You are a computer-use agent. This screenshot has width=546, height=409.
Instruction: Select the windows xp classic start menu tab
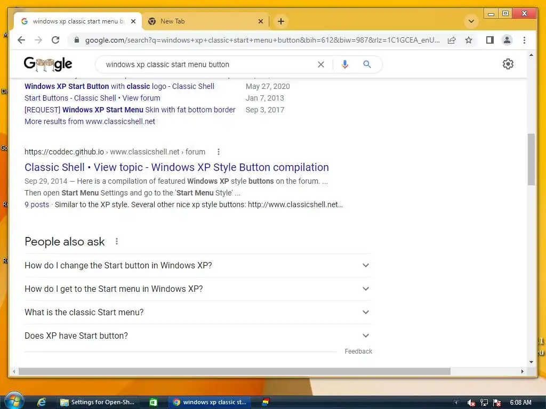[x=78, y=21]
